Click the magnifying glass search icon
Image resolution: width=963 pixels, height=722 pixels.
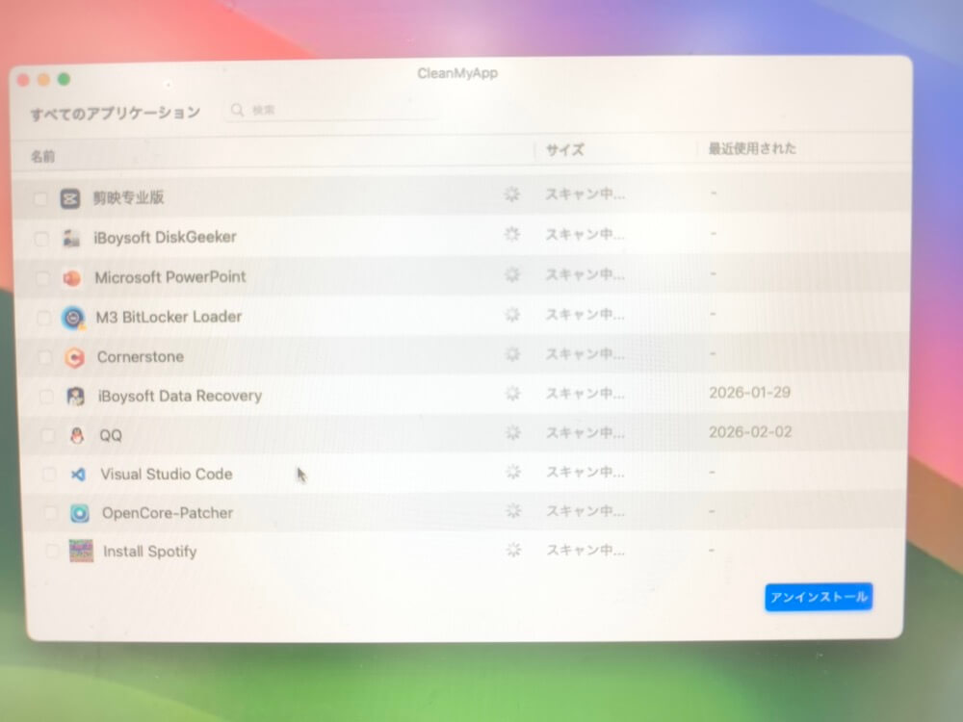(237, 111)
